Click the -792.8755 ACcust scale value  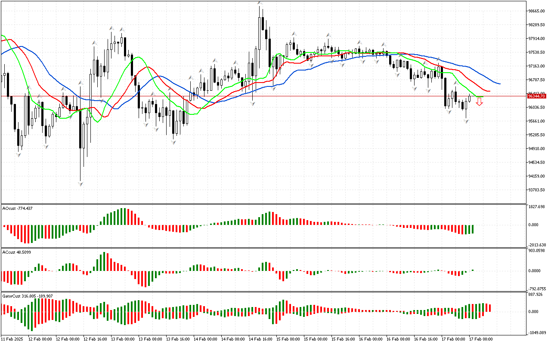(537, 289)
